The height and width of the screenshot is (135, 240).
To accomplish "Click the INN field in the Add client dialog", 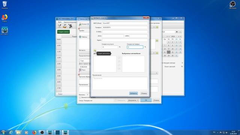I will (113, 36).
